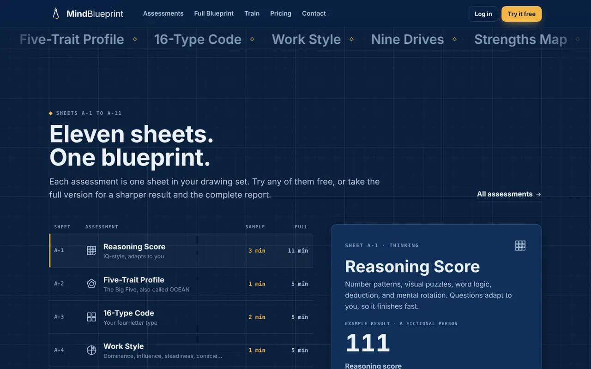The height and width of the screenshot is (369, 591).
Task: Click the example result number 111
Action: [x=368, y=343]
